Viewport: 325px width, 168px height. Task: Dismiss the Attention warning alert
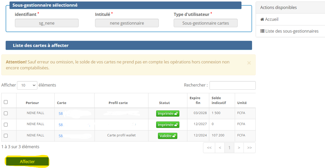pos(249,63)
